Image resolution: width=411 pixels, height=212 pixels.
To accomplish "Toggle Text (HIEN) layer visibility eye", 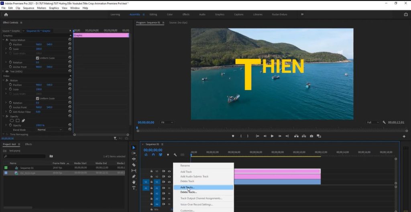I will coord(7,71).
